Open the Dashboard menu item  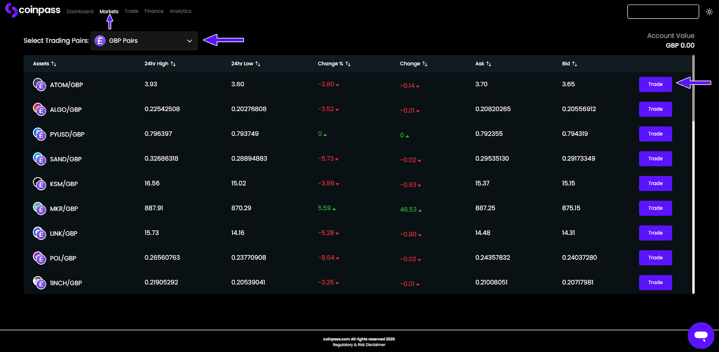pyautogui.click(x=80, y=12)
